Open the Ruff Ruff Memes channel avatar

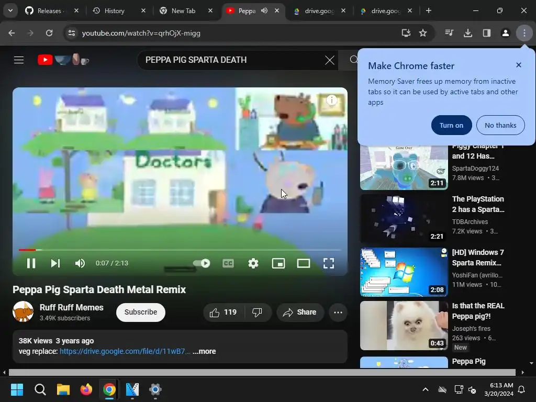[23, 311]
